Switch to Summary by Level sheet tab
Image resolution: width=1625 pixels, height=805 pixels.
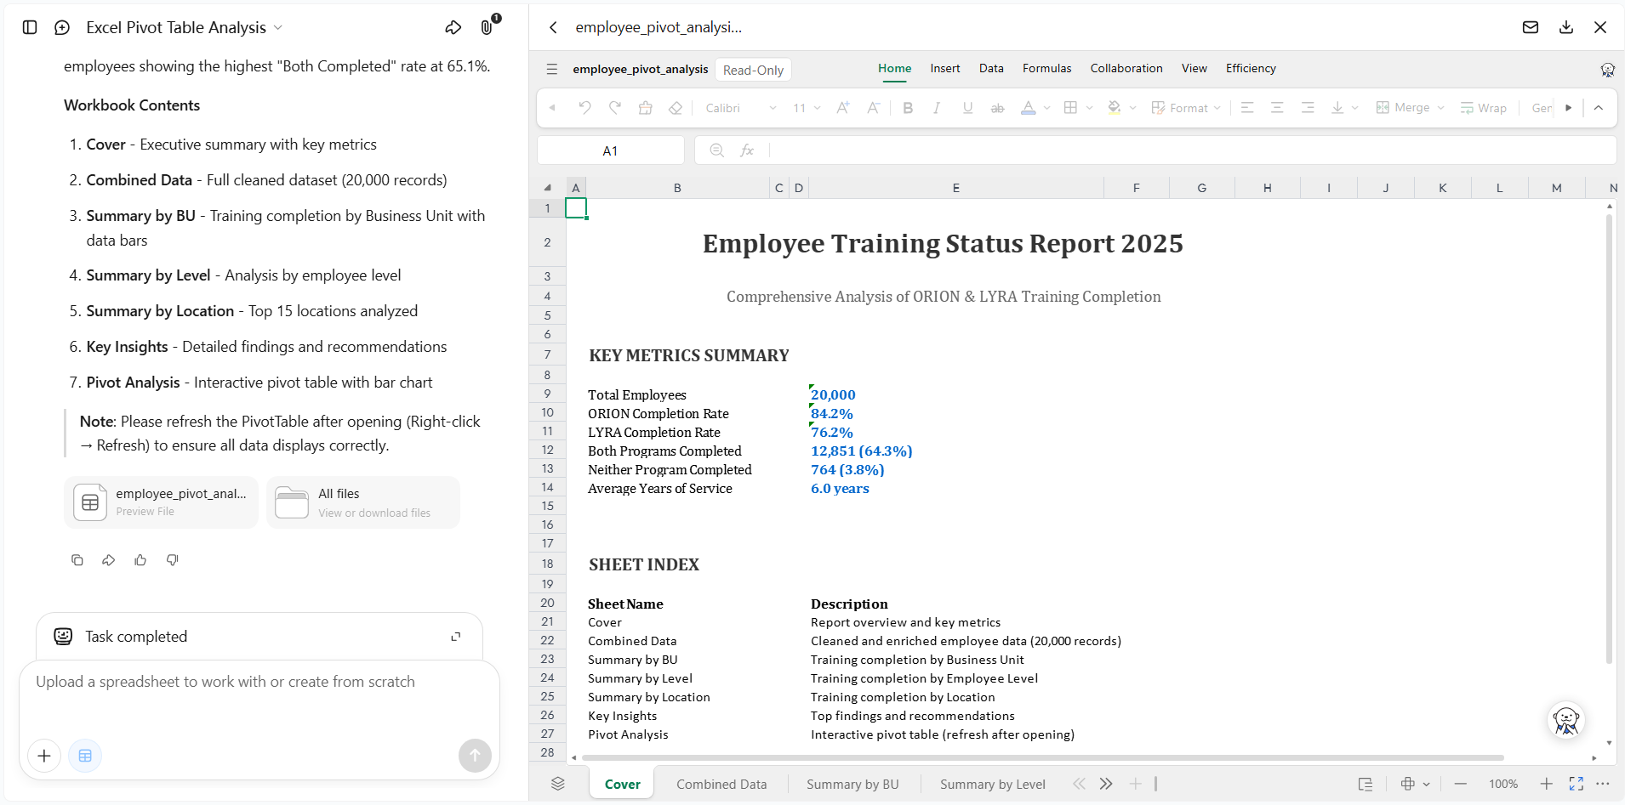click(993, 785)
